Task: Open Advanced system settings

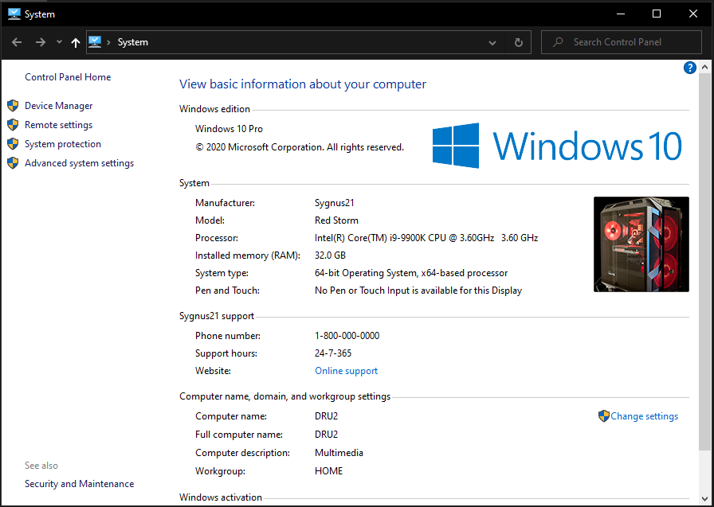Action: [x=79, y=163]
